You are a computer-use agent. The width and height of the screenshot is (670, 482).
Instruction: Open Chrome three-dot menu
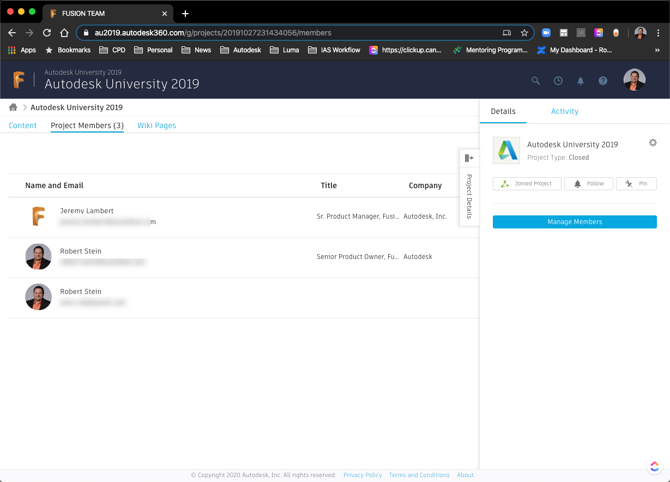[x=659, y=33]
